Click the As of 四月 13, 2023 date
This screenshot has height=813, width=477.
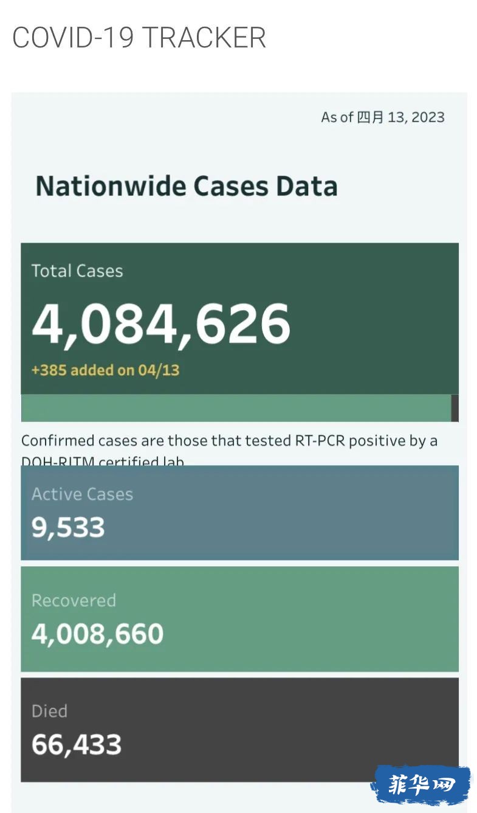(x=383, y=117)
